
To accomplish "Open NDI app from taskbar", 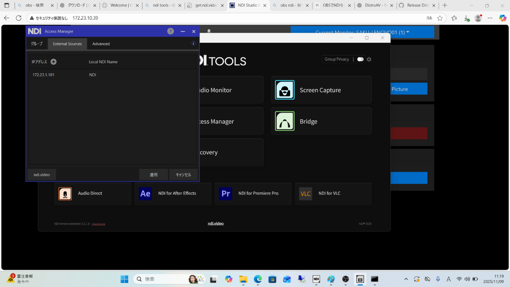I will point(316,279).
